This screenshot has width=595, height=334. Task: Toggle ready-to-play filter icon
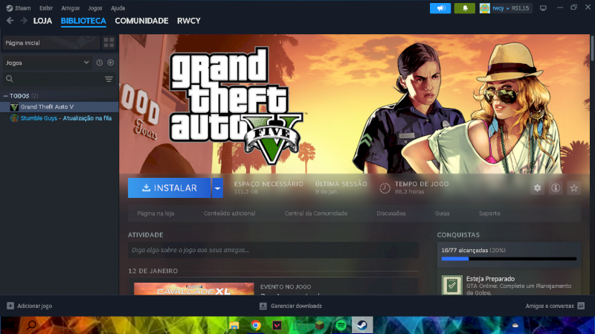110,62
